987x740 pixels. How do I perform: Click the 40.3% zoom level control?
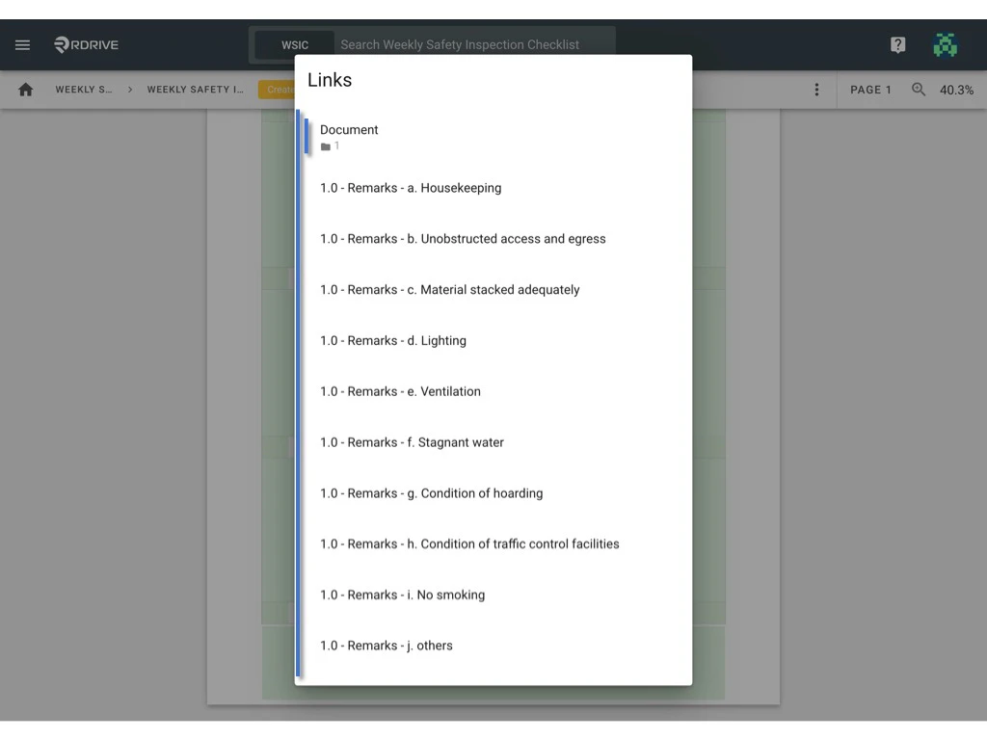[x=957, y=90]
